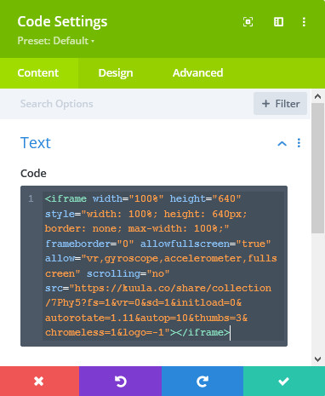Discard changes with red X button
This screenshot has width=325, height=396.
click(x=39, y=382)
